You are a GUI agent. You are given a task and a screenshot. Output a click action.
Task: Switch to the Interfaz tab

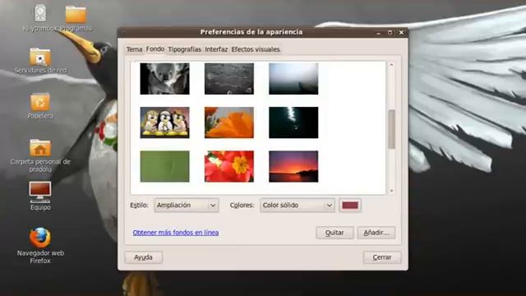point(216,49)
